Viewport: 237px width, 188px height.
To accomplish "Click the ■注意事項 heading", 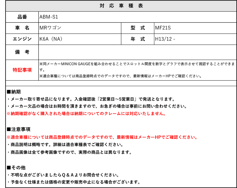I will 19,129.
